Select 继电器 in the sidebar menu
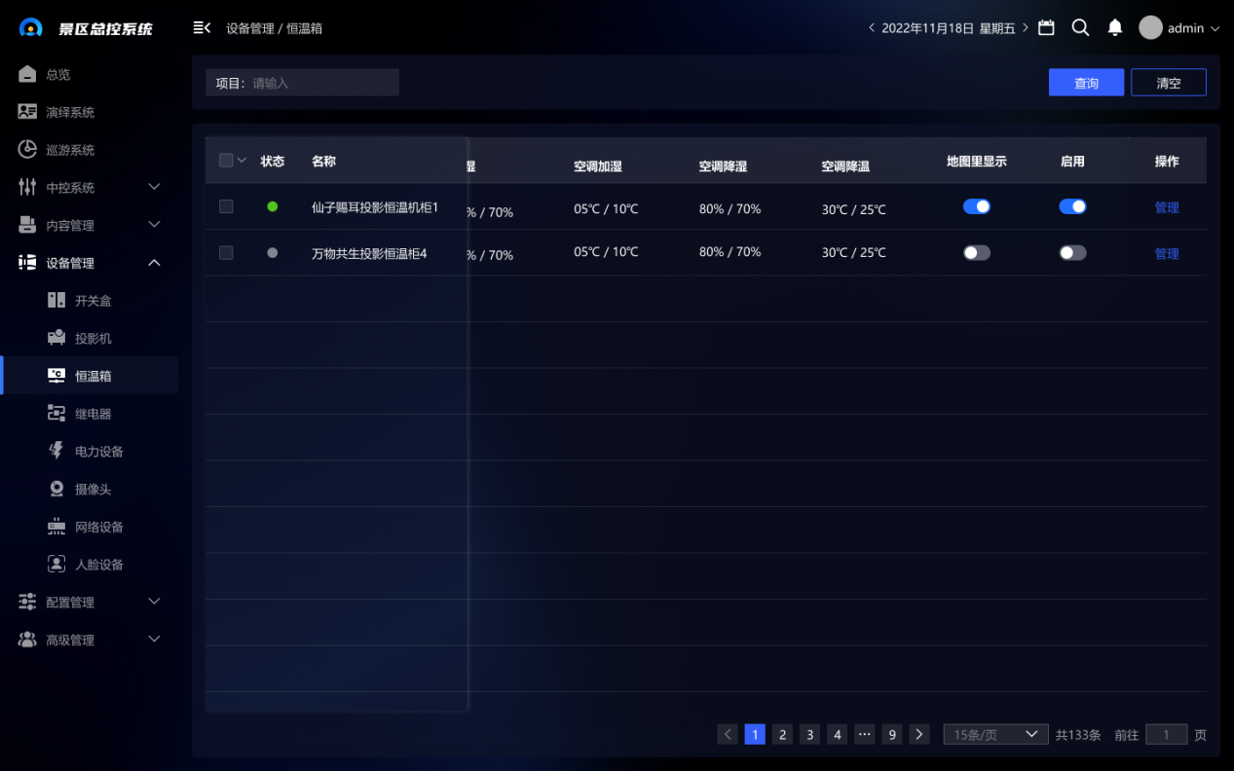 point(93,414)
